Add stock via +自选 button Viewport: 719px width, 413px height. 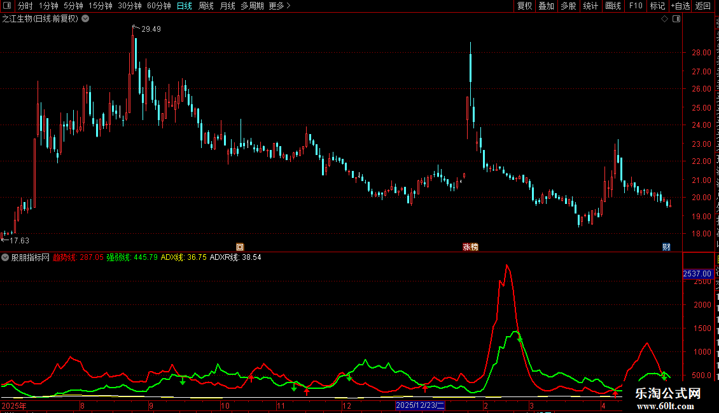tap(680, 6)
